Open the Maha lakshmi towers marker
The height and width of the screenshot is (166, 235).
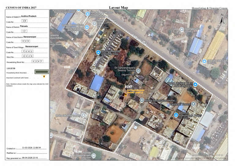pyautogui.click(x=84, y=115)
